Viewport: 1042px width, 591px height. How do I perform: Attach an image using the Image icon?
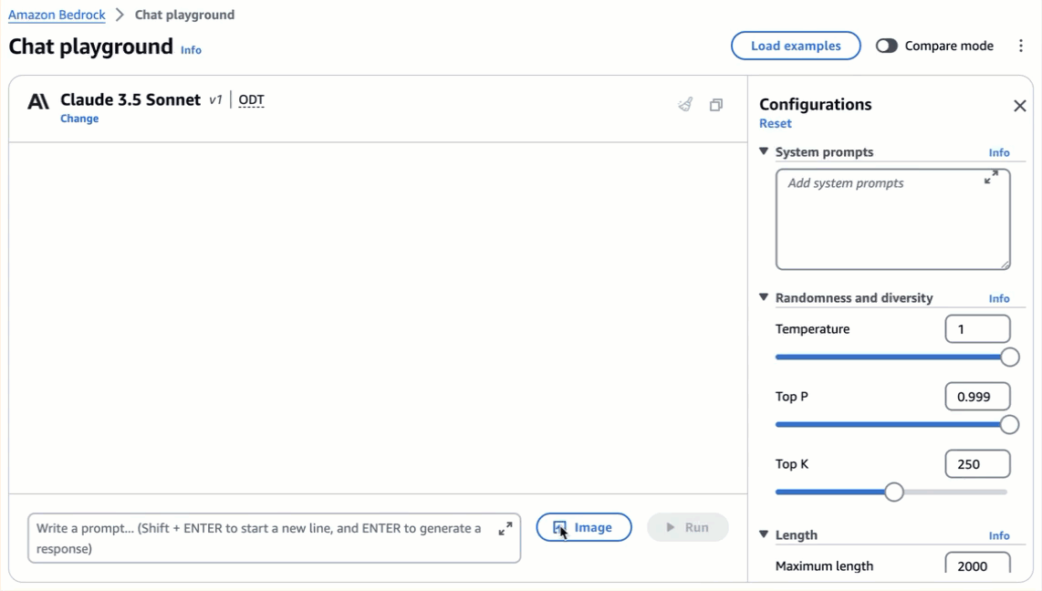click(x=584, y=527)
